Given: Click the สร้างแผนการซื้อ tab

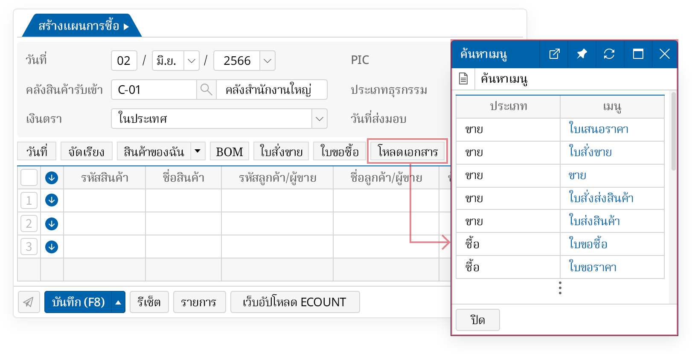Looking at the screenshot, I should click(x=81, y=26).
